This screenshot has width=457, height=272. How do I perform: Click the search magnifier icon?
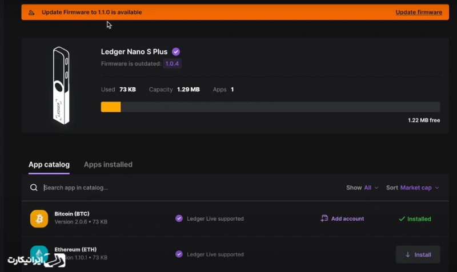tap(34, 188)
